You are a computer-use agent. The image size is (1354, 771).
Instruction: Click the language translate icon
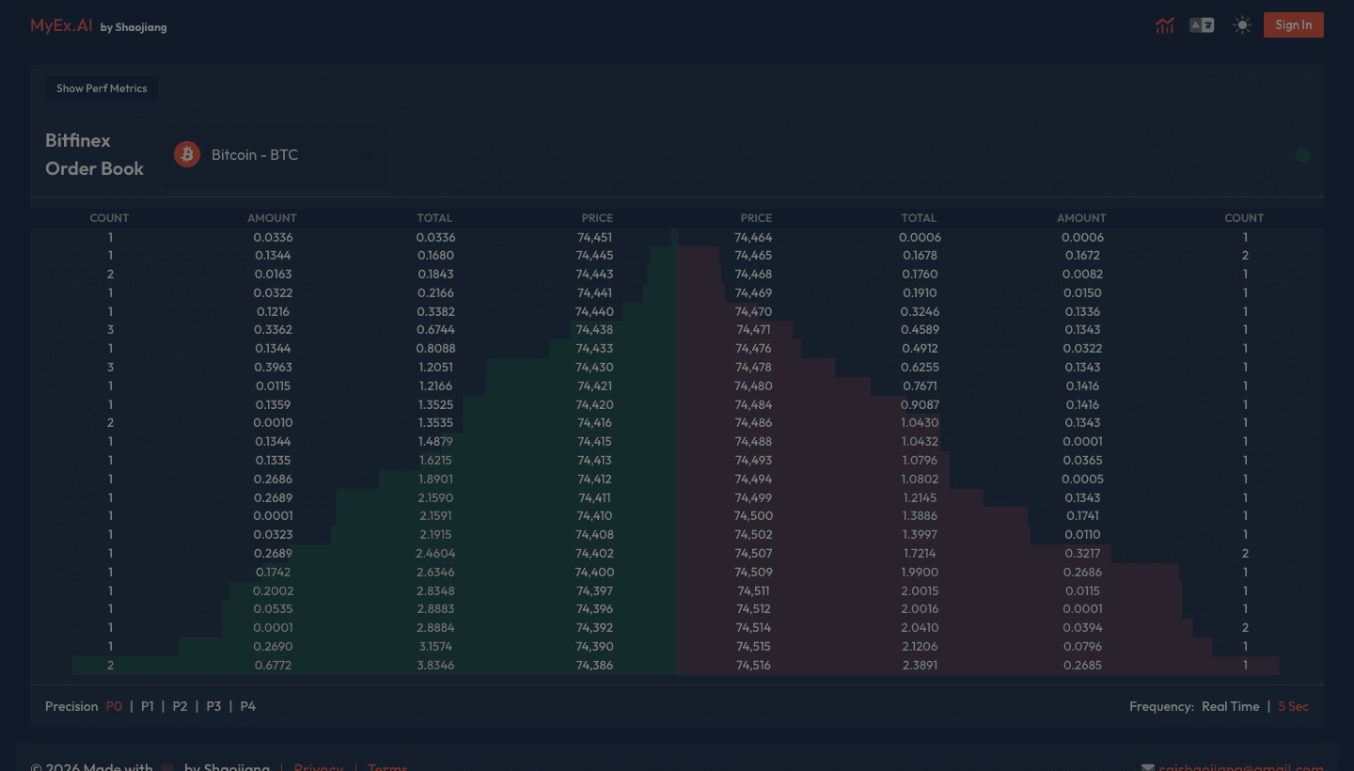tap(1202, 25)
